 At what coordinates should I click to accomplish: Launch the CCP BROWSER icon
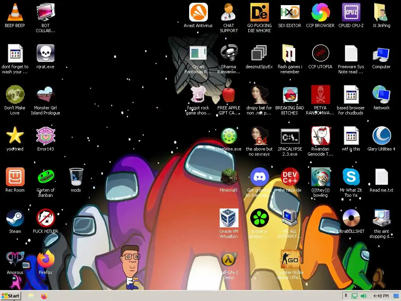pos(320,12)
